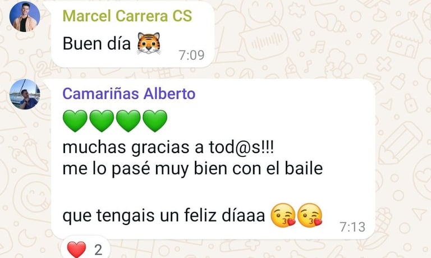View the reaction count of 2

98,250
